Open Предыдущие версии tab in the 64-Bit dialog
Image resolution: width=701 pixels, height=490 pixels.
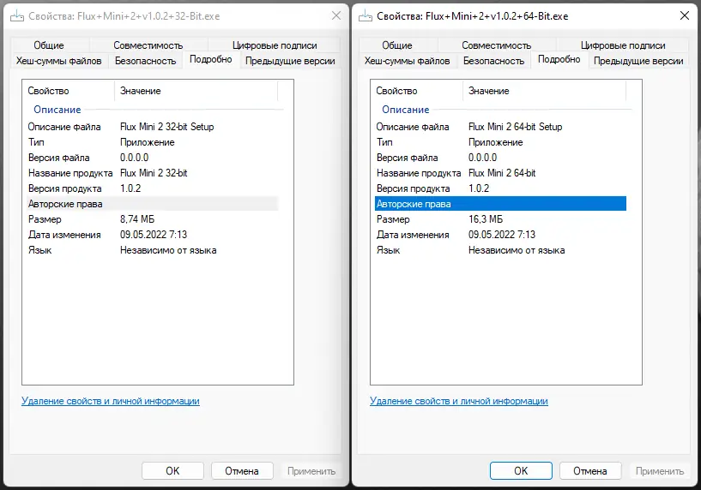click(x=638, y=61)
